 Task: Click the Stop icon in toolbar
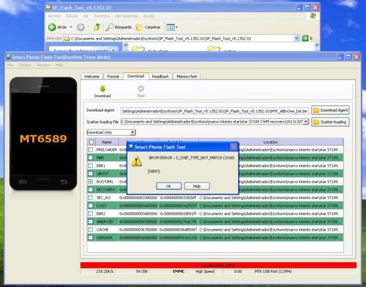141,89
